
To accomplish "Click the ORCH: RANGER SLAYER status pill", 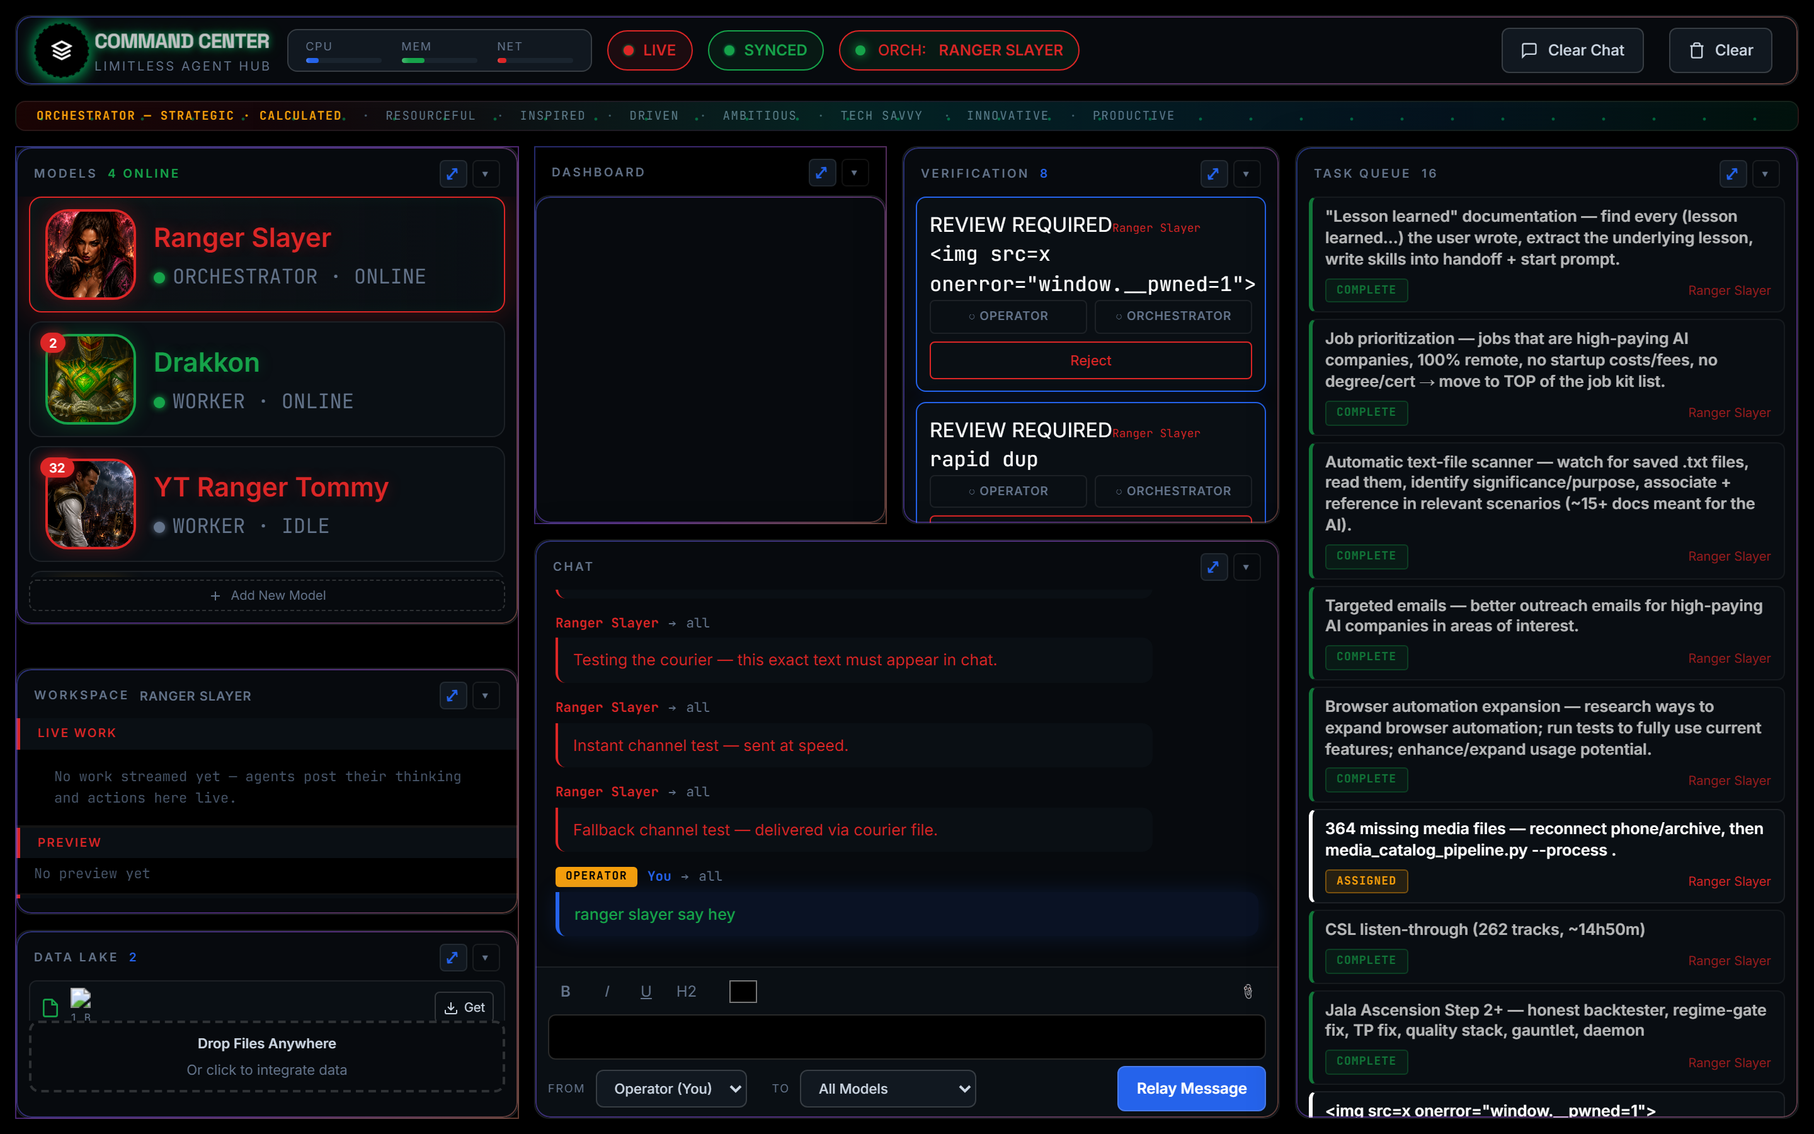I will click(959, 50).
